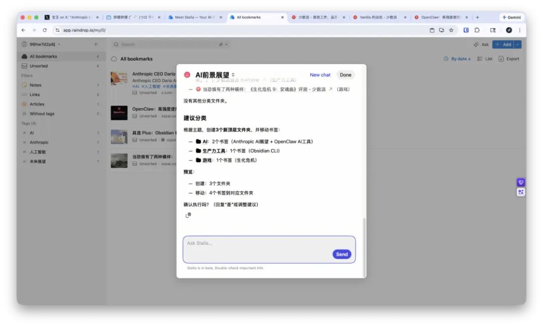Collapse the Tags (4) section header
543x327 pixels.
29,123
